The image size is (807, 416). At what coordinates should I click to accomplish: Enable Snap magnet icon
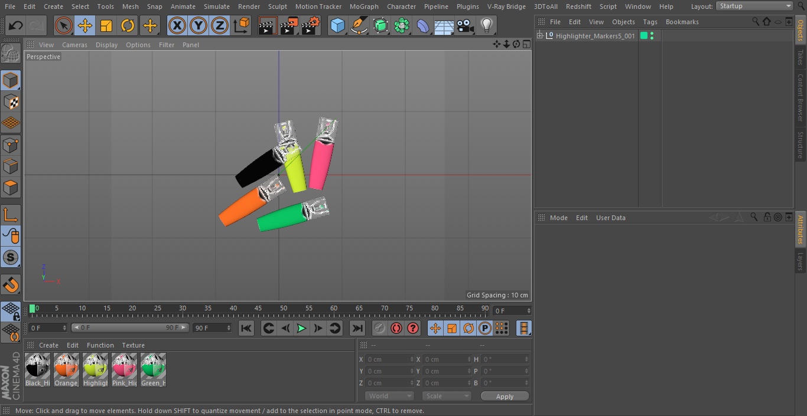(x=11, y=284)
